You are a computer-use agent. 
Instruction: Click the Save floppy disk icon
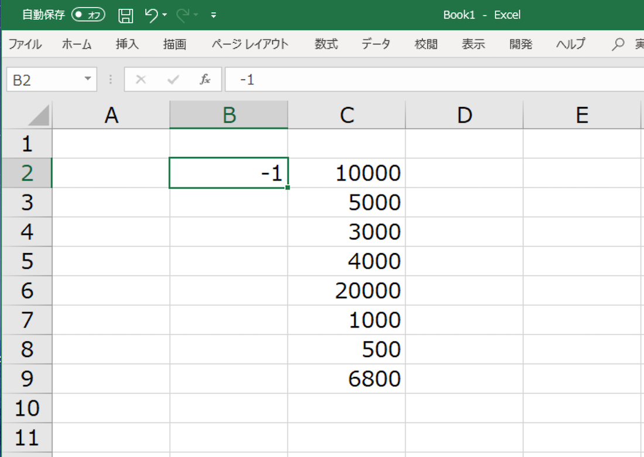125,16
